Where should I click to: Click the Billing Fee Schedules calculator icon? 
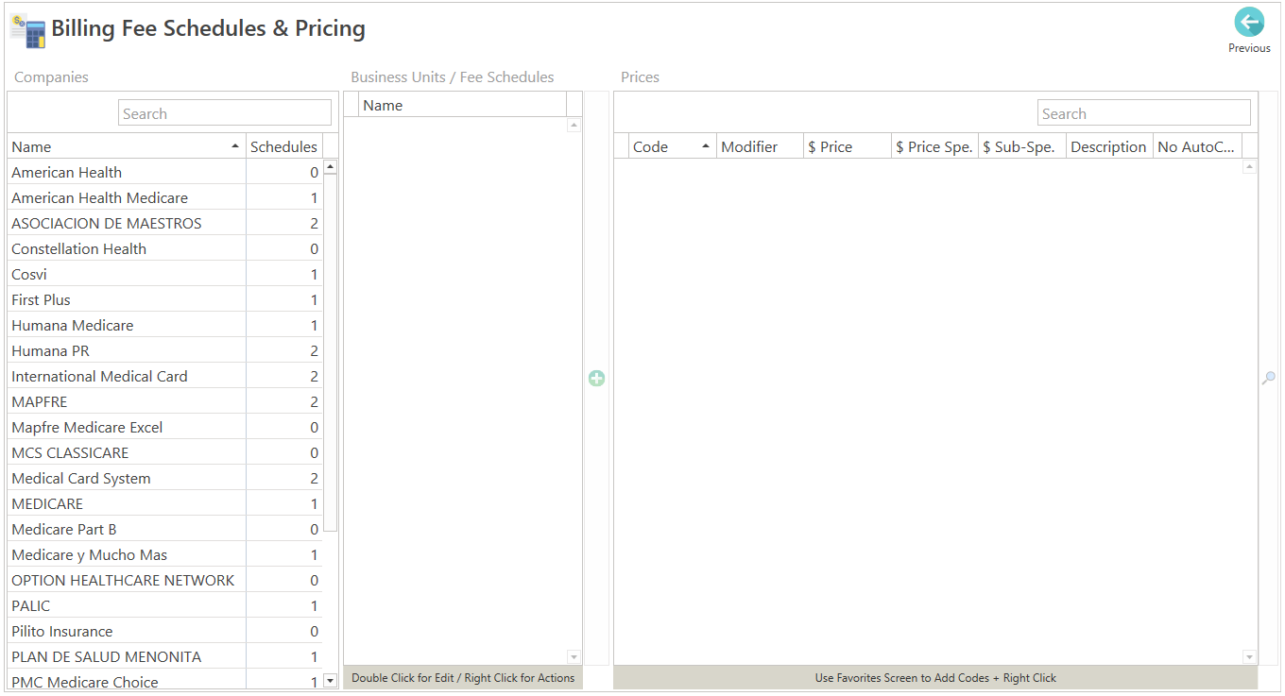tap(27, 31)
